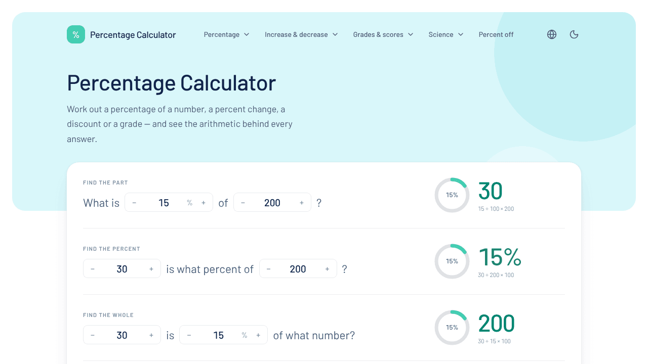Click the FIND THE PERCENT label

point(111,249)
